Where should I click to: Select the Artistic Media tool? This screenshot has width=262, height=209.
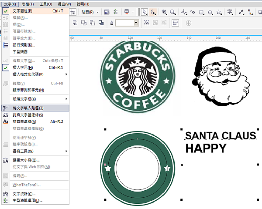click(x=193, y=12)
